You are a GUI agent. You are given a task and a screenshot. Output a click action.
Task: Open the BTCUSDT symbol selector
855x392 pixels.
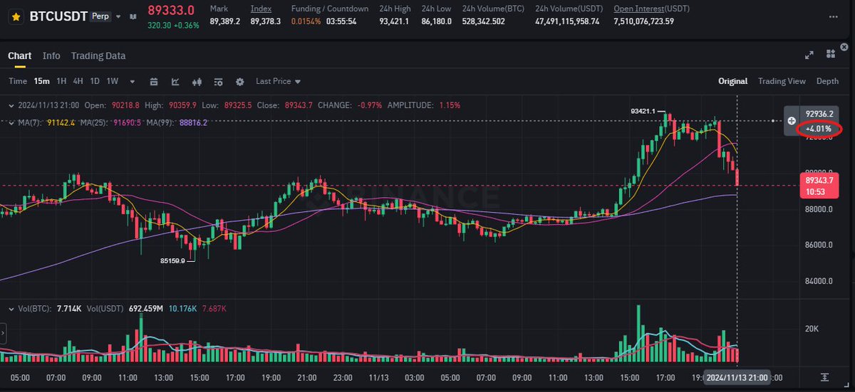pyautogui.click(x=58, y=16)
